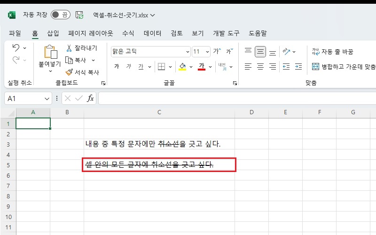Select row 5 header
The height and width of the screenshot is (235, 376).
point(8,165)
